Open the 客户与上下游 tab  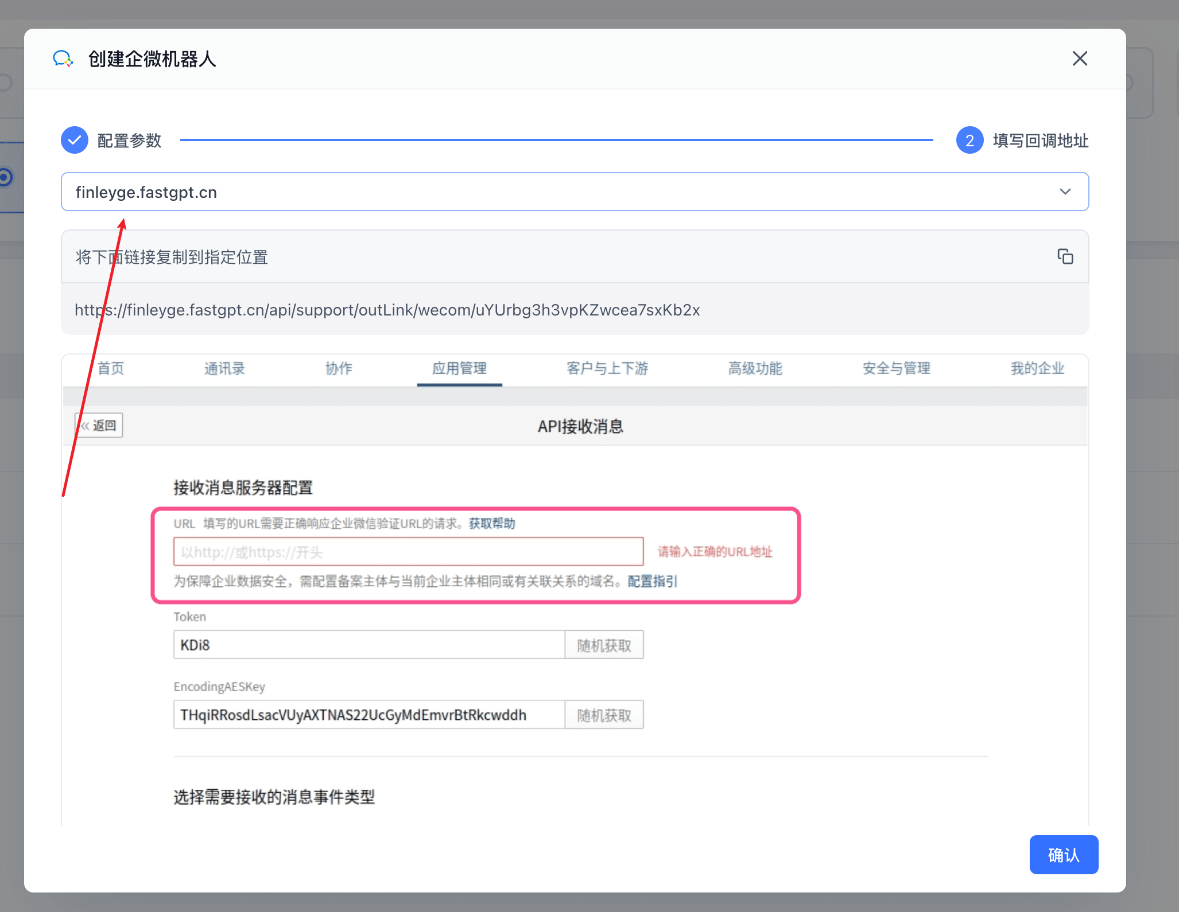click(x=607, y=369)
